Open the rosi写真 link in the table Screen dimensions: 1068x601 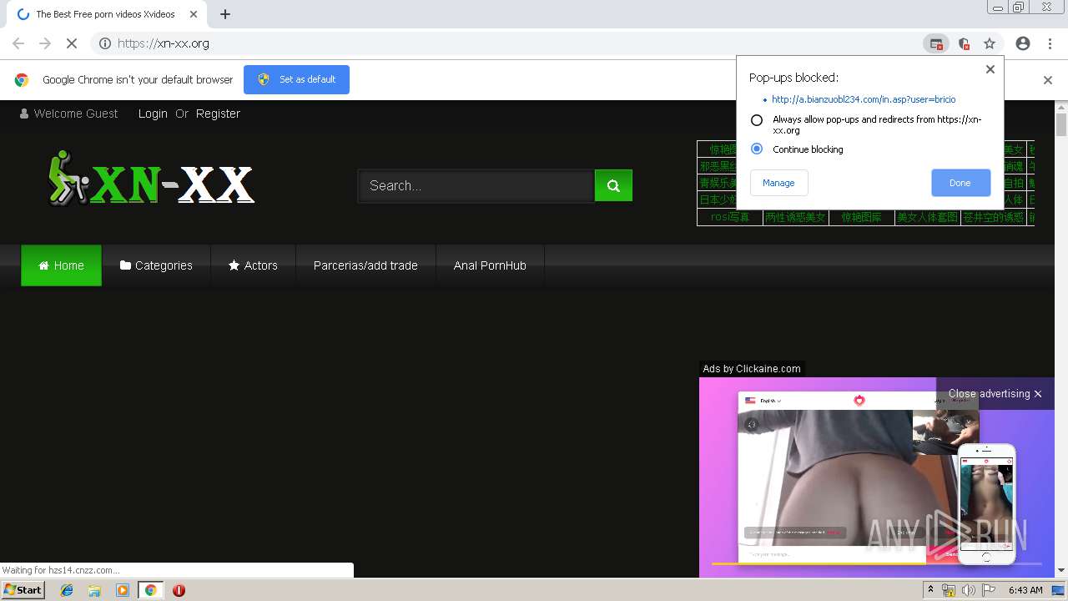730,217
